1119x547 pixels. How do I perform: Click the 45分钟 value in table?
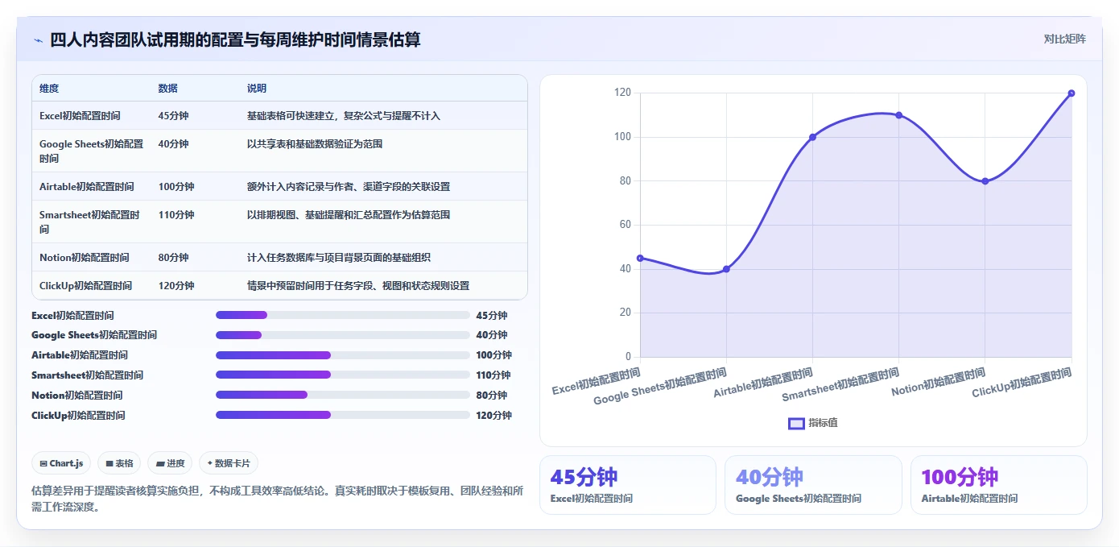pos(174,116)
